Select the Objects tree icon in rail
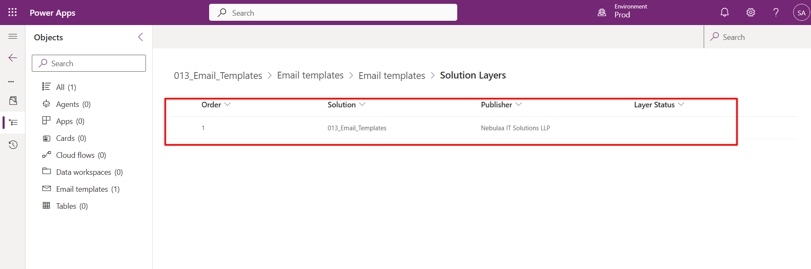This screenshot has width=811, height=269. point(13,123)
